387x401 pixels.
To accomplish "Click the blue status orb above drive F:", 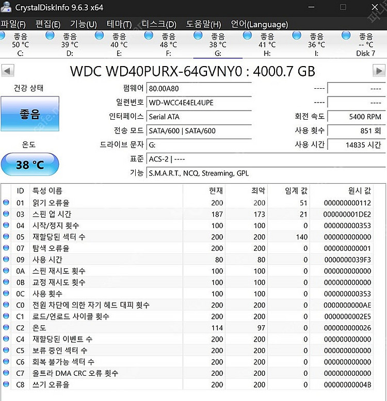I will 149,35.
